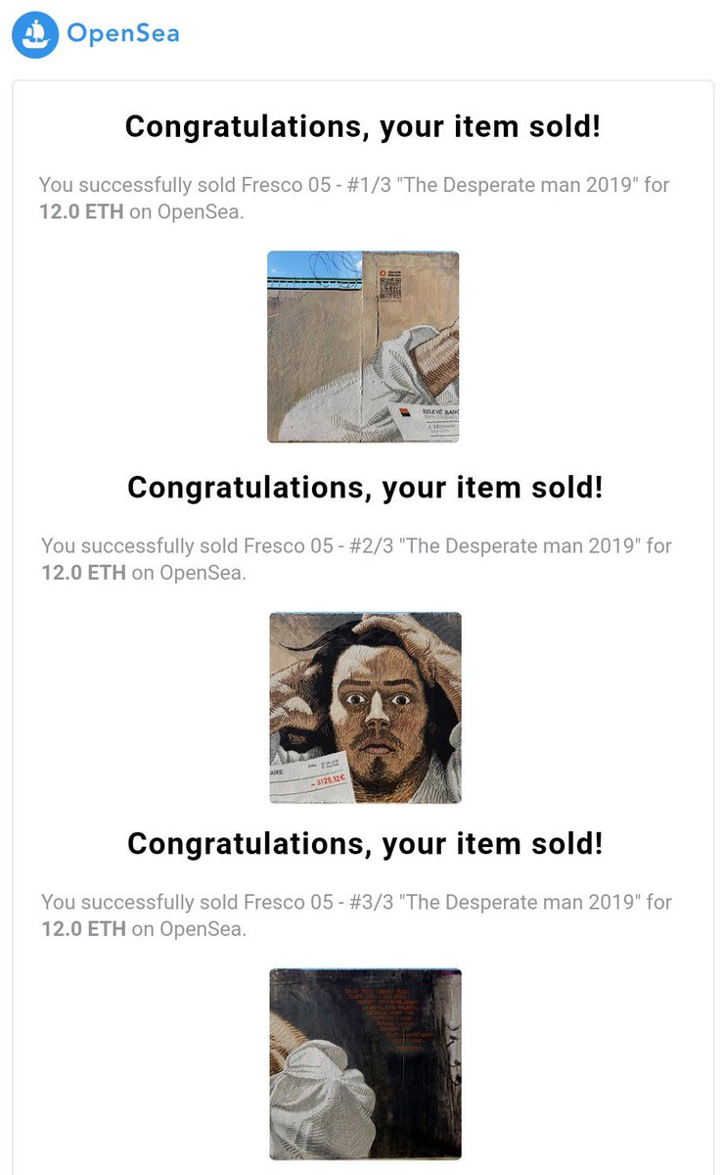Select the 12.0 ETH price for item #3/3

(x=83, y=928)
